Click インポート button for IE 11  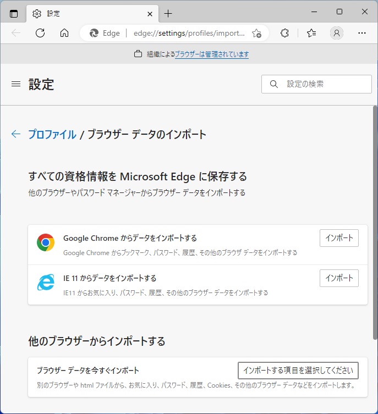339,278
